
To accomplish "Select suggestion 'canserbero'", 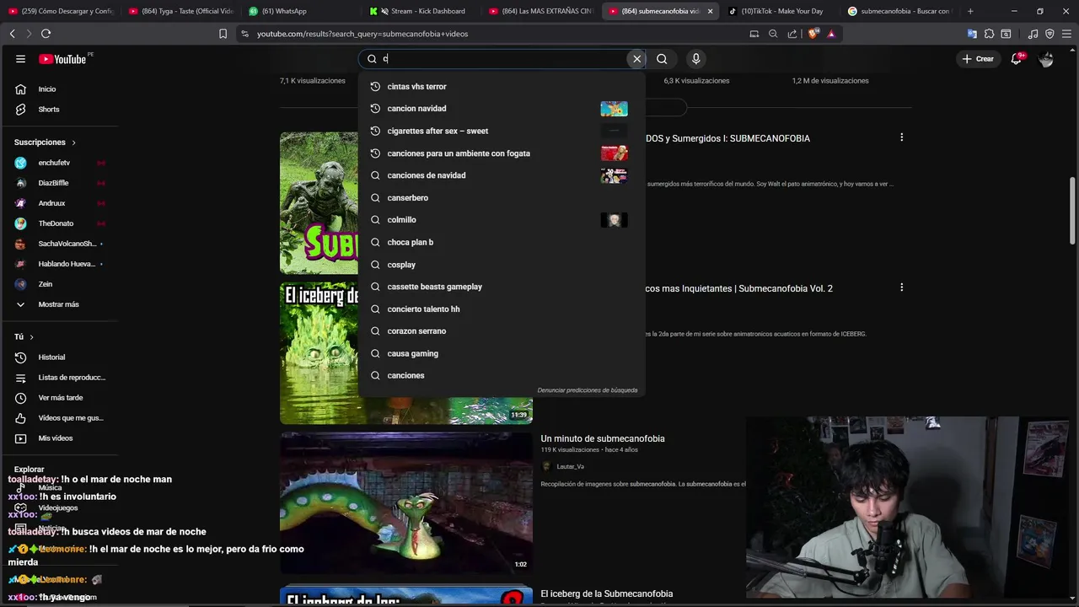I will (502, 198).
